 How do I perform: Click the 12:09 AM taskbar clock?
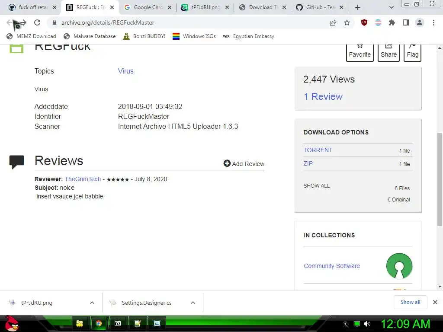[x=405, y=324]
